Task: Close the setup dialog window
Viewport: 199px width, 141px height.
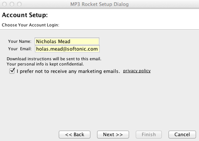Action: point(5,4)
